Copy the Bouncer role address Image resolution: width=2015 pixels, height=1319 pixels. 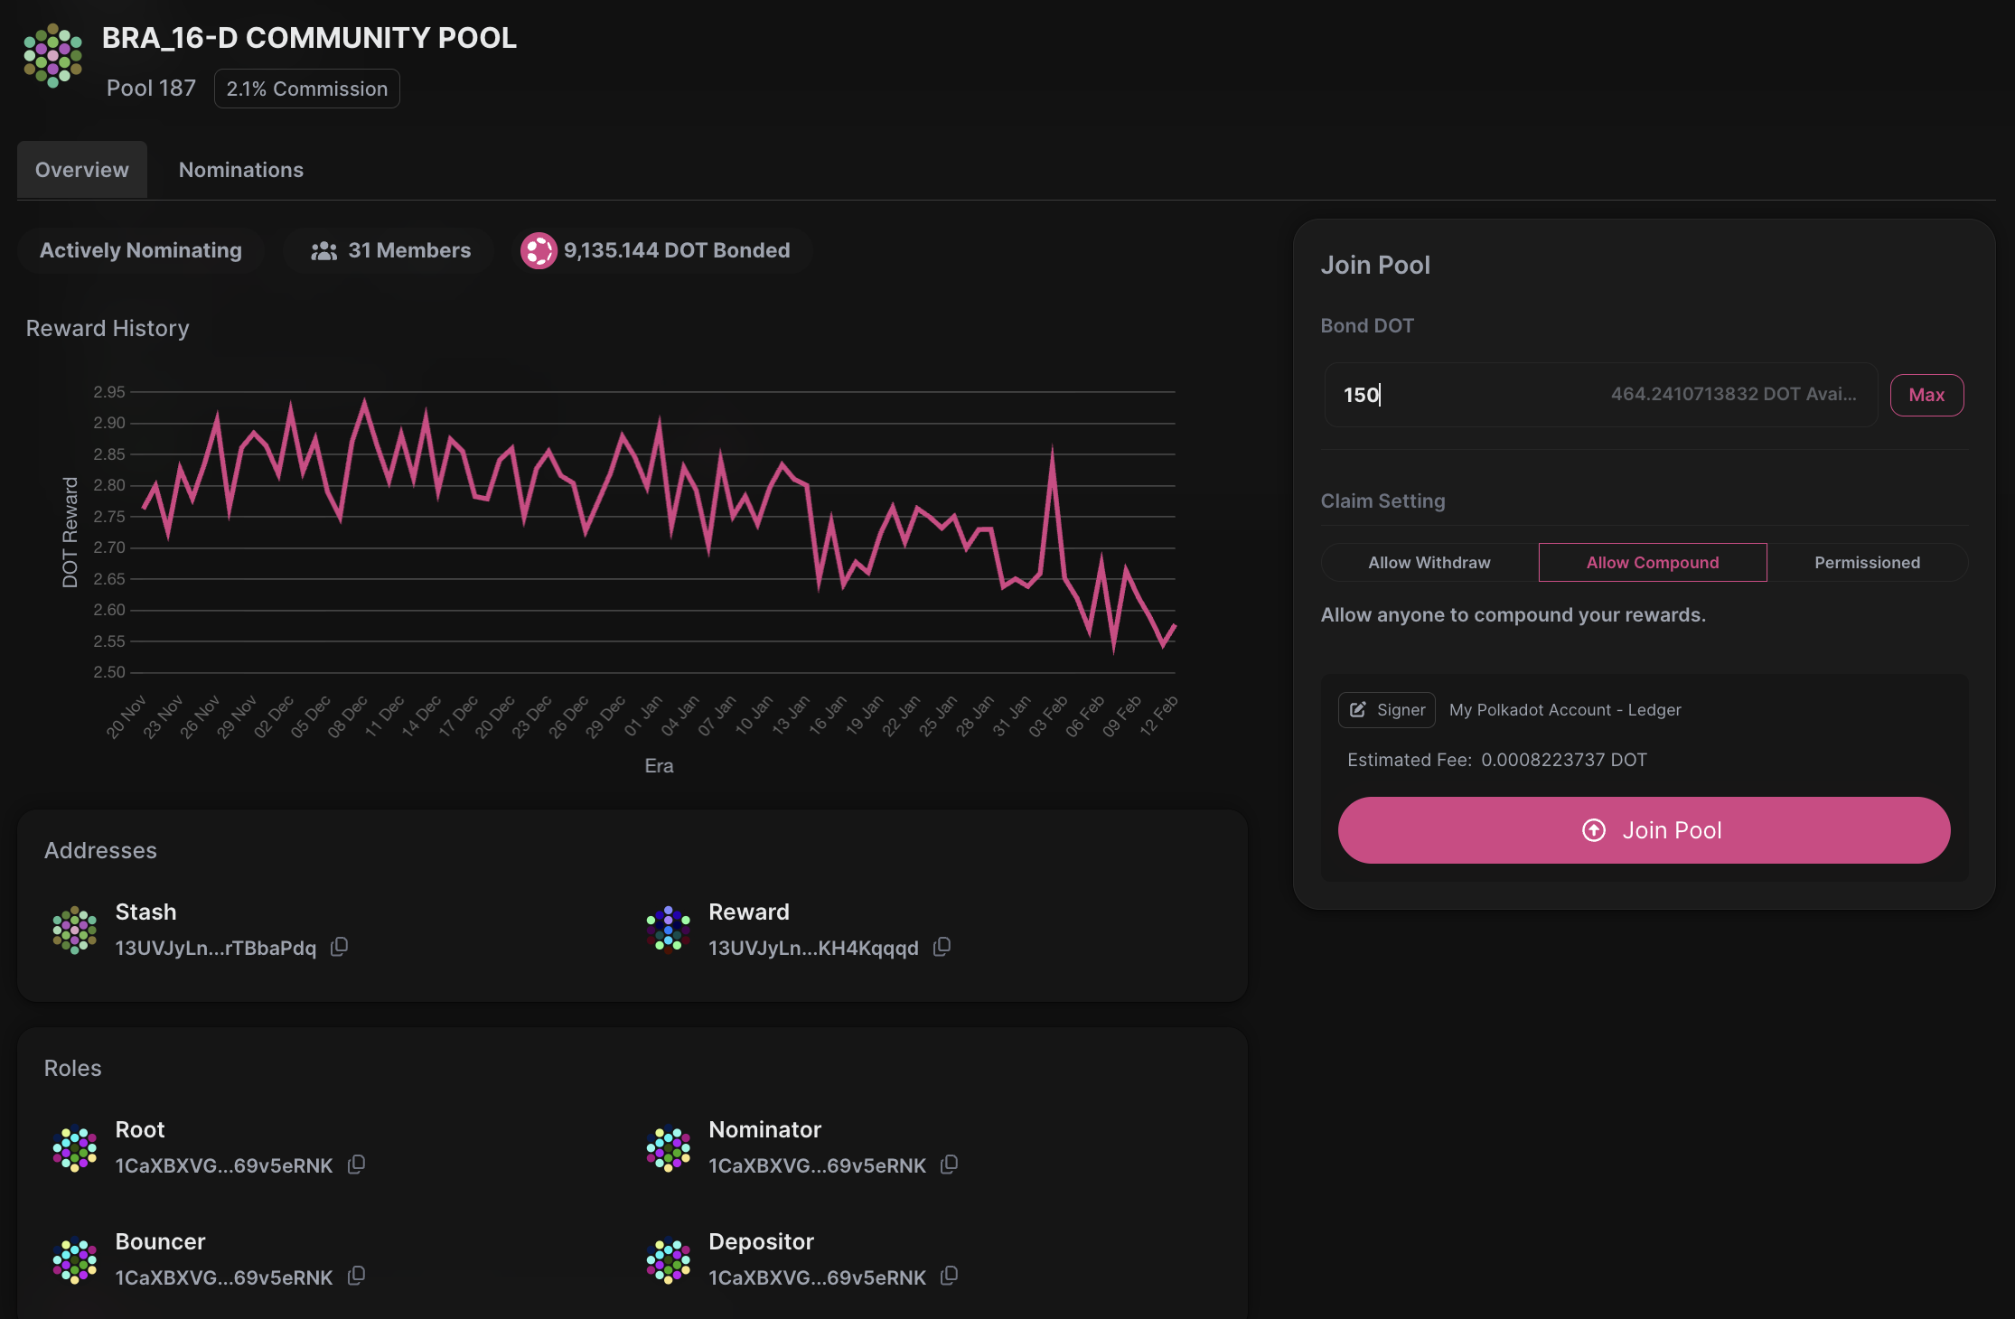point(356,1276)
